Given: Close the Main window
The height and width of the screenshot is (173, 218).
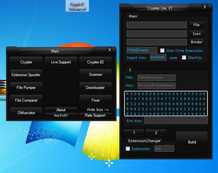Looking at the screenshot, I should pos(110,50).
